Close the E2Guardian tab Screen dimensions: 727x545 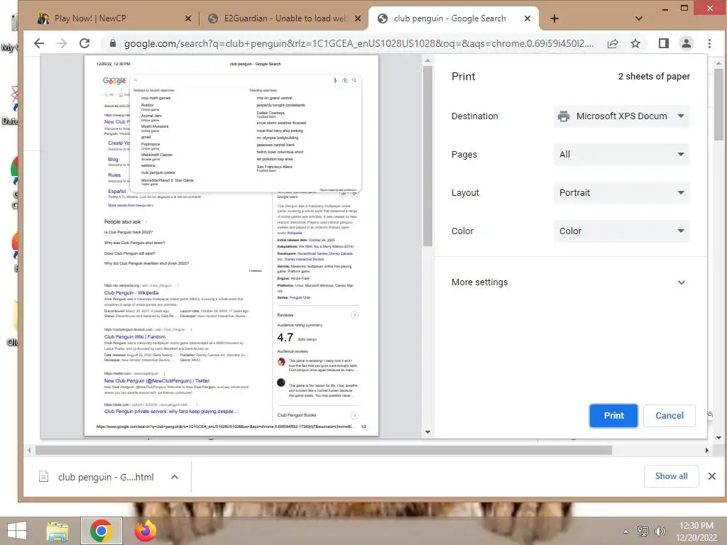tap(358, 18)
